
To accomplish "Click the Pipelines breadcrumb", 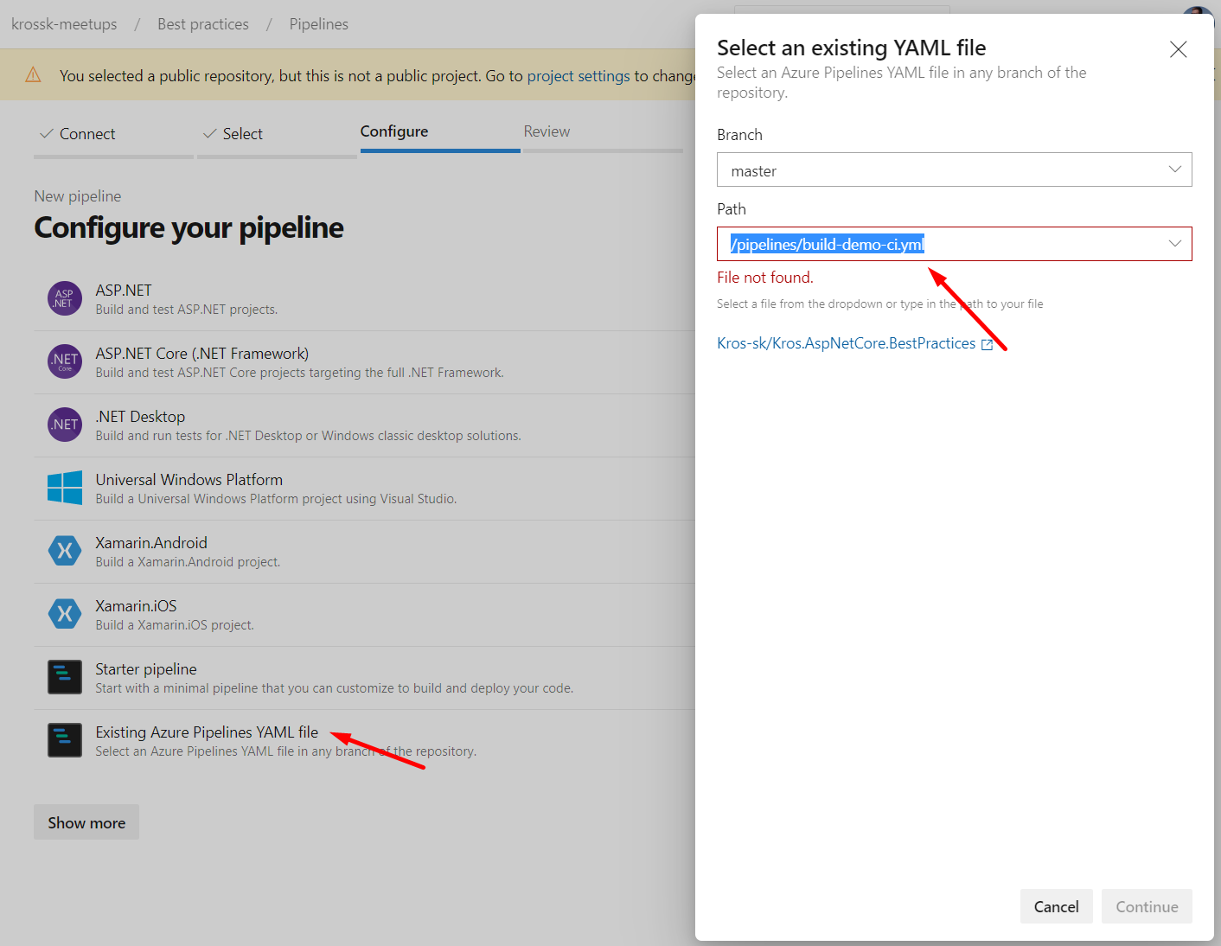I will point(319,24).
